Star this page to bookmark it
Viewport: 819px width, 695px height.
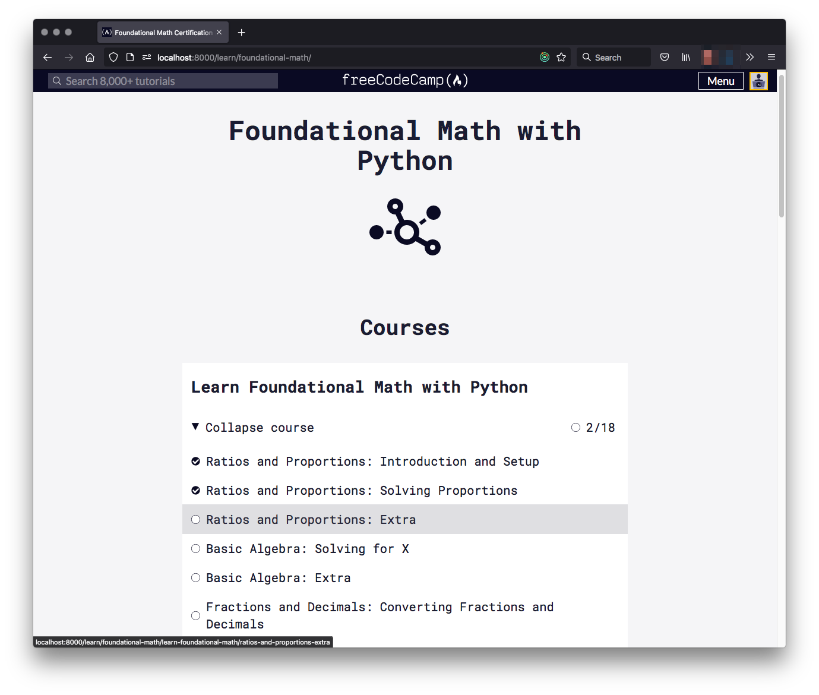pos(561,57)
